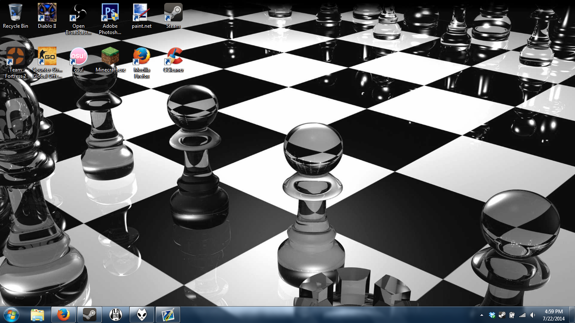
Task: Switch to foobar2000 alien icon in taskbar
Action: tap(142, 315)
